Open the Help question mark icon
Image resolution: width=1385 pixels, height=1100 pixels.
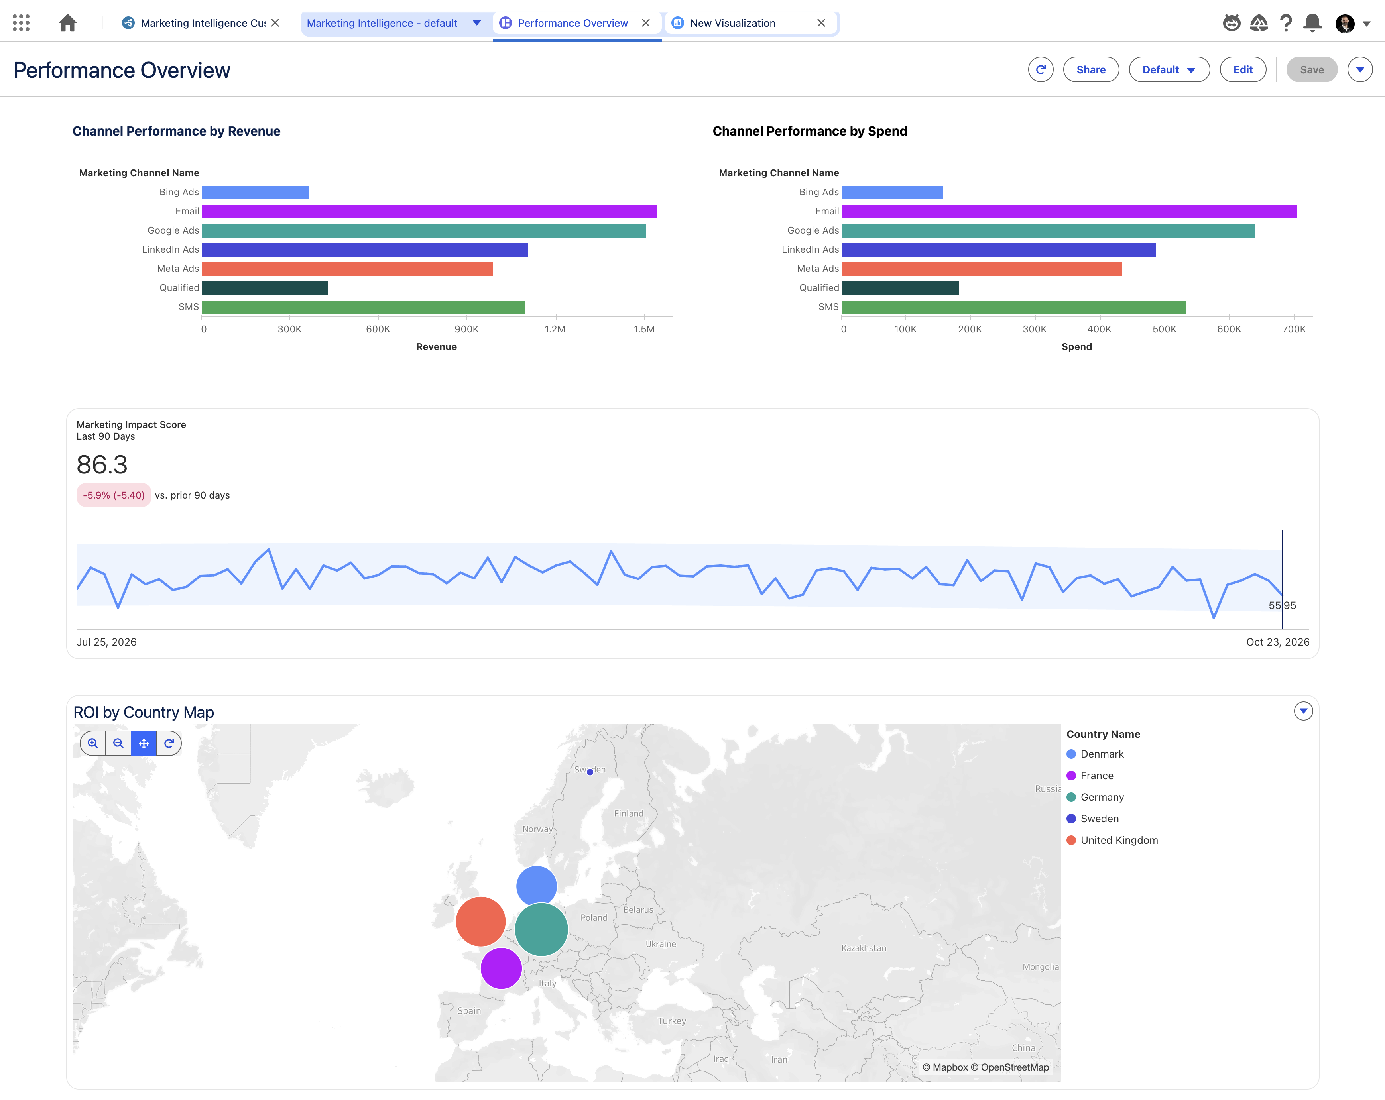point(1285,23)
